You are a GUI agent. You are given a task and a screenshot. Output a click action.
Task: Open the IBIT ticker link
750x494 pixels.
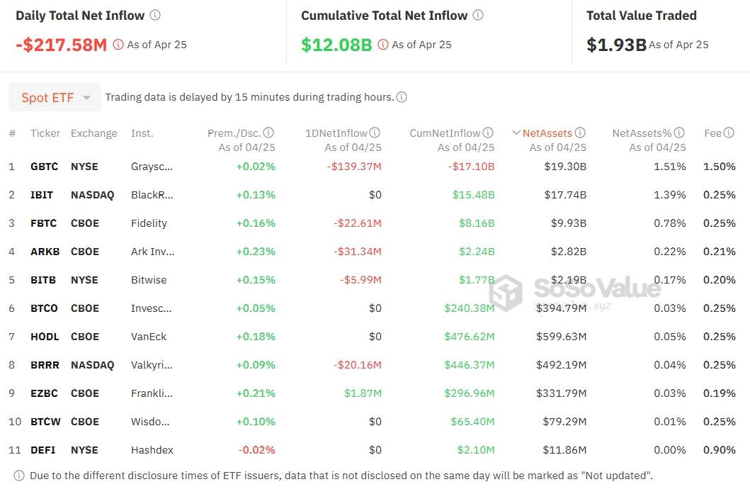point(42,195)
